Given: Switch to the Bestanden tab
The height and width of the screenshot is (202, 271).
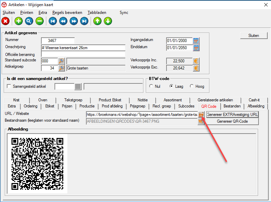Looking at the screenshot, I should click(232, 106).
